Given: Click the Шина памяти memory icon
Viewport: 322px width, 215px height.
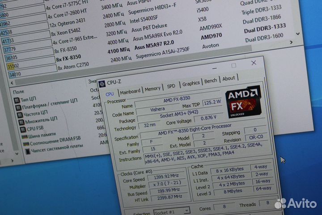Looking at the screenshot, I should coord(25,137).
